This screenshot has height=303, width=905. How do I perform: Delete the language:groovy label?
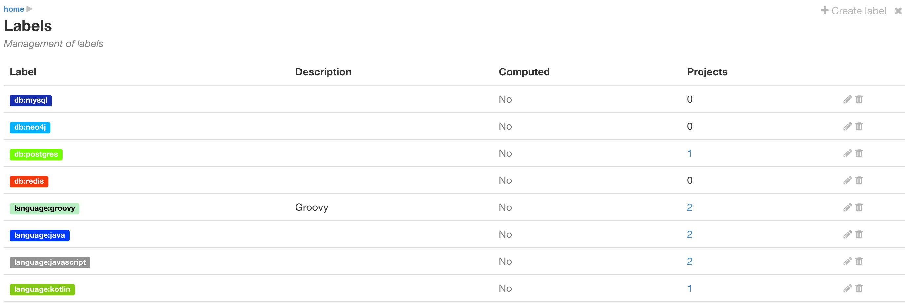pyautogui.click(x=859, y=207)
